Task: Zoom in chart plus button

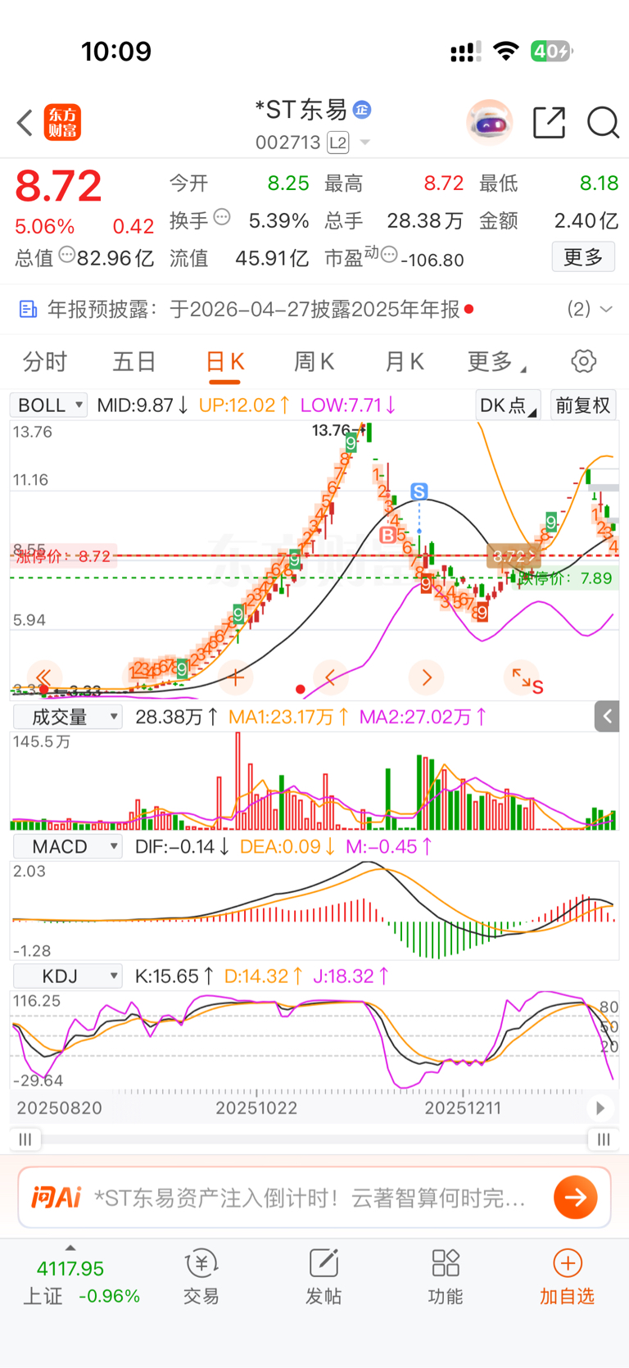Action: click(235, 677)
